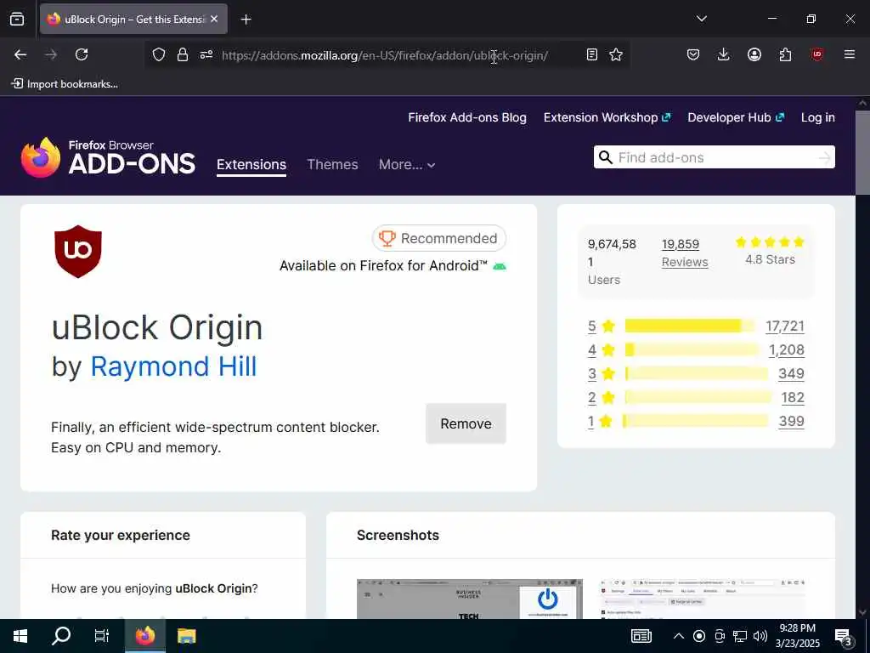
Task: Open the tracking protection shield icon
Action: click(159, 54)
